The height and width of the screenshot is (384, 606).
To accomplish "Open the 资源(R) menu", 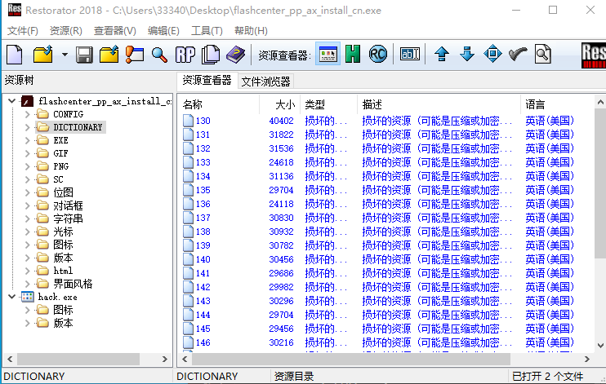I will click(x=65, y=30).
